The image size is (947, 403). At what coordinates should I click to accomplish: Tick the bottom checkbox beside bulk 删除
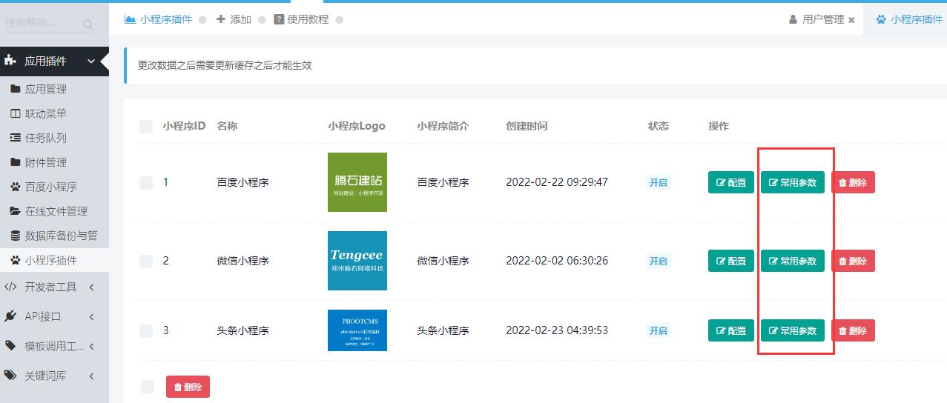148,387
